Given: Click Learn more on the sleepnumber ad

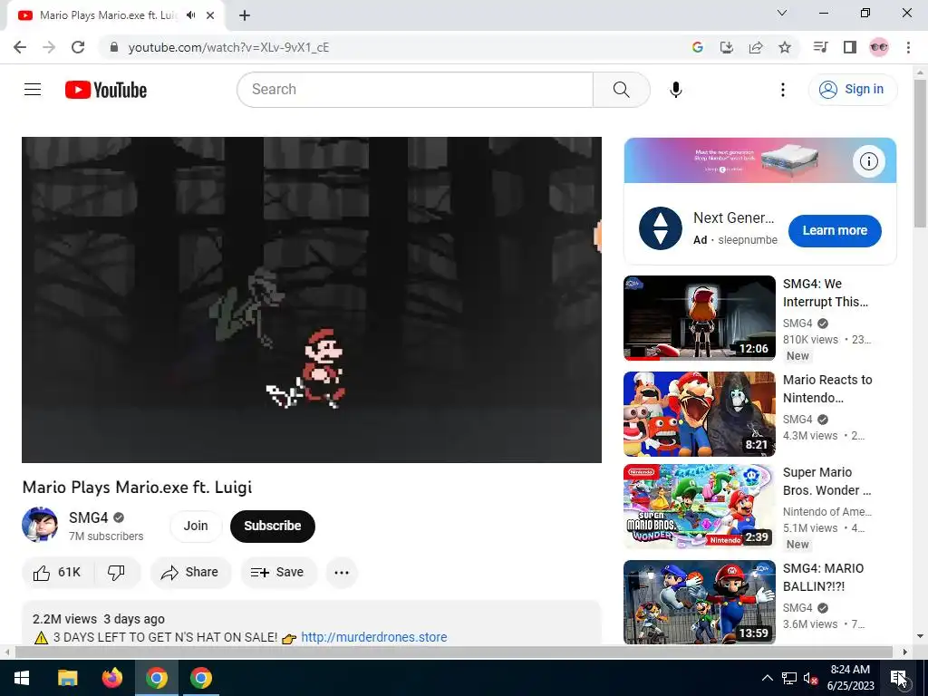Looking at the screenshot, I should (x=835, y=230).
